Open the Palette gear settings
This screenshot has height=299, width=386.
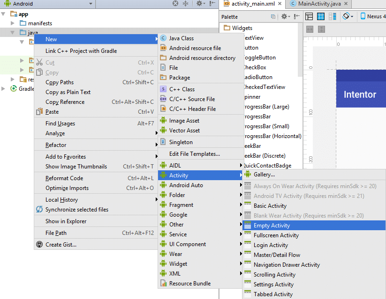(285, 16)
